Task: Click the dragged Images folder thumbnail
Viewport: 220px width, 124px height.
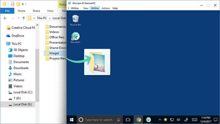Action: (x=97, y=62)
